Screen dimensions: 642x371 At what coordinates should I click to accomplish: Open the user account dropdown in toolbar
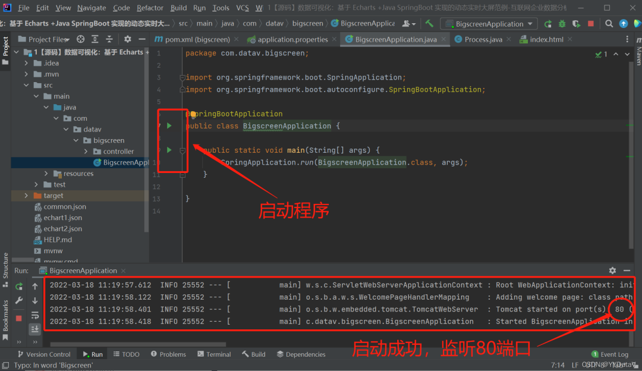pos(408,24)
